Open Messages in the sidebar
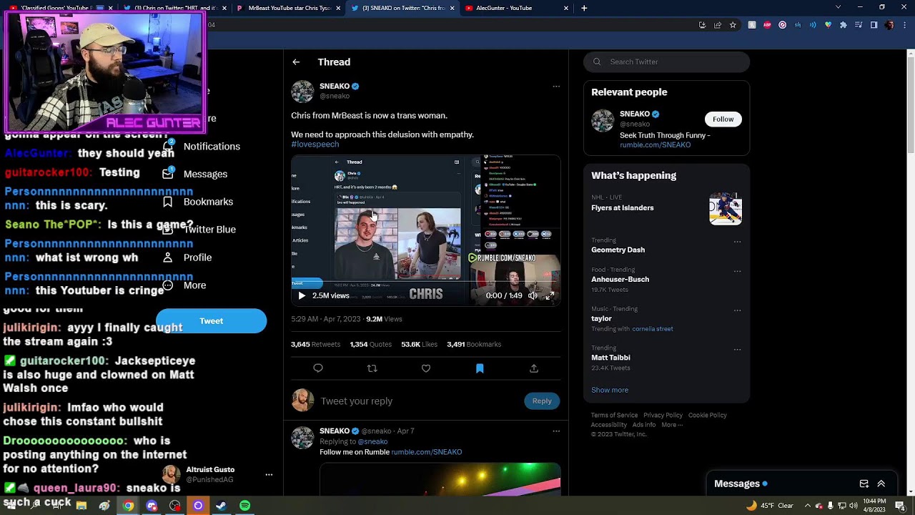The image size is (915, 515). 194,175
